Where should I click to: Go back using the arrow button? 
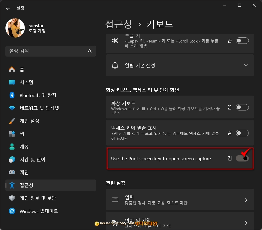pos(8,8)
